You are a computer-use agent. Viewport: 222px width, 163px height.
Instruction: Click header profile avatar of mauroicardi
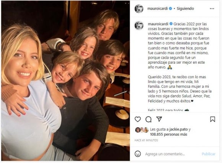(x=139, y=9)
